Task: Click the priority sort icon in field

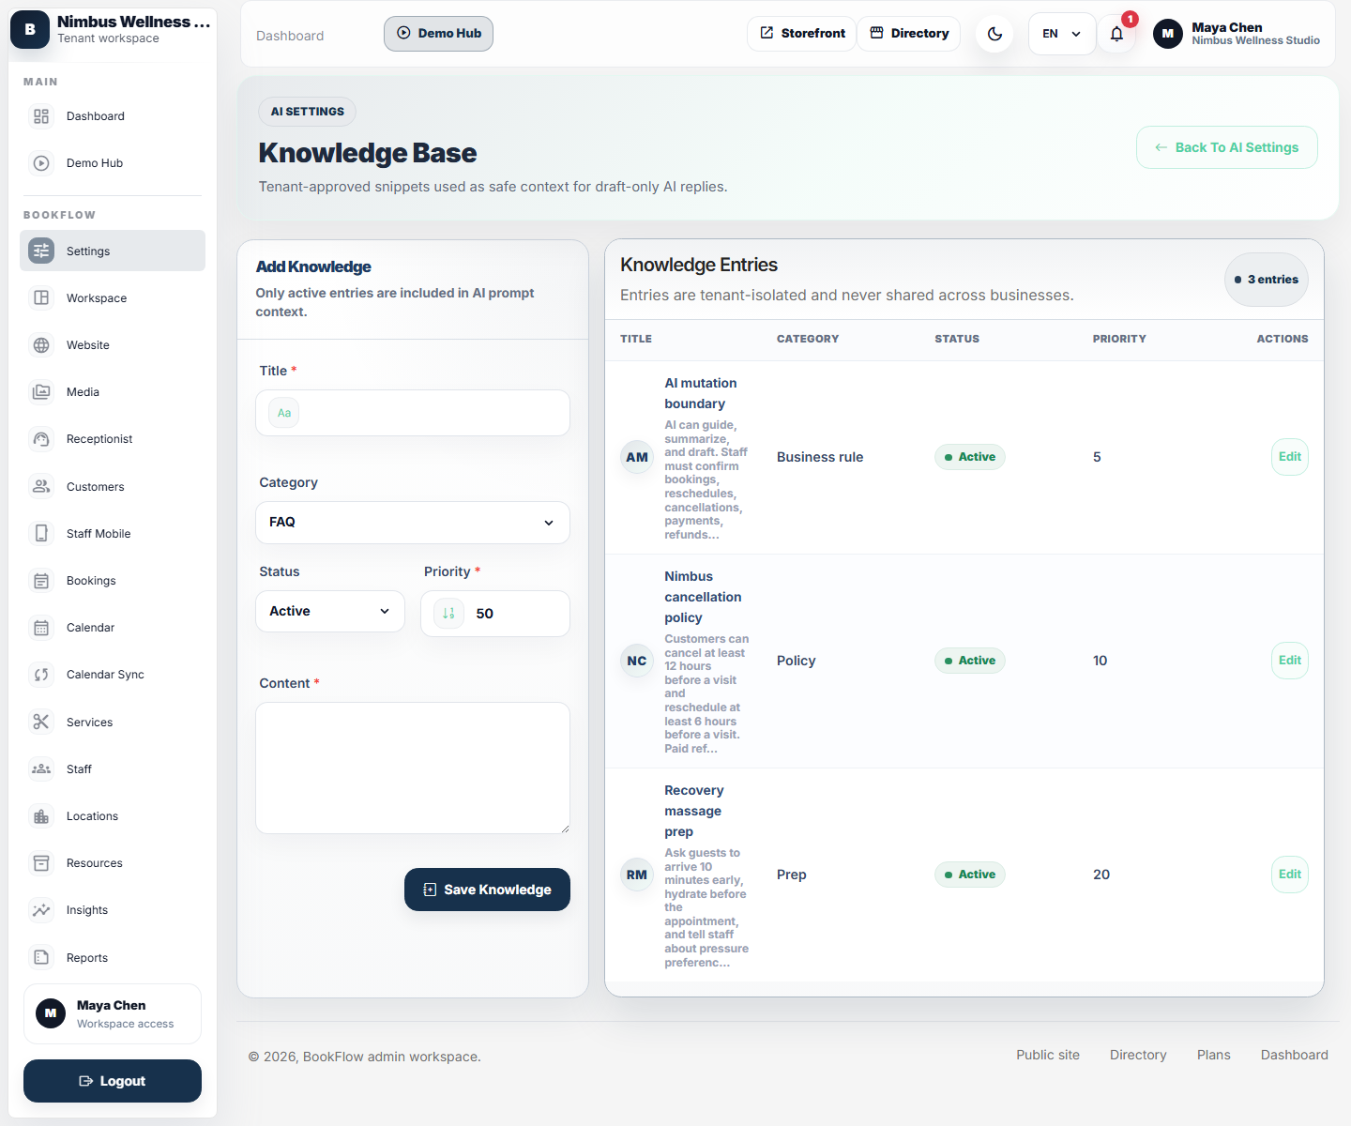Action: point(448,614)
